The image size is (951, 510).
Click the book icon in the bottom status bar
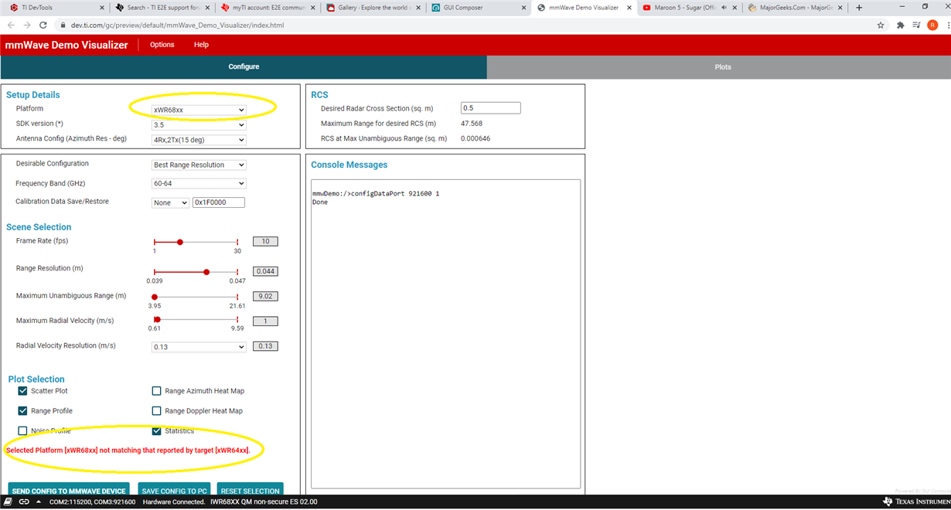[9, 501]
